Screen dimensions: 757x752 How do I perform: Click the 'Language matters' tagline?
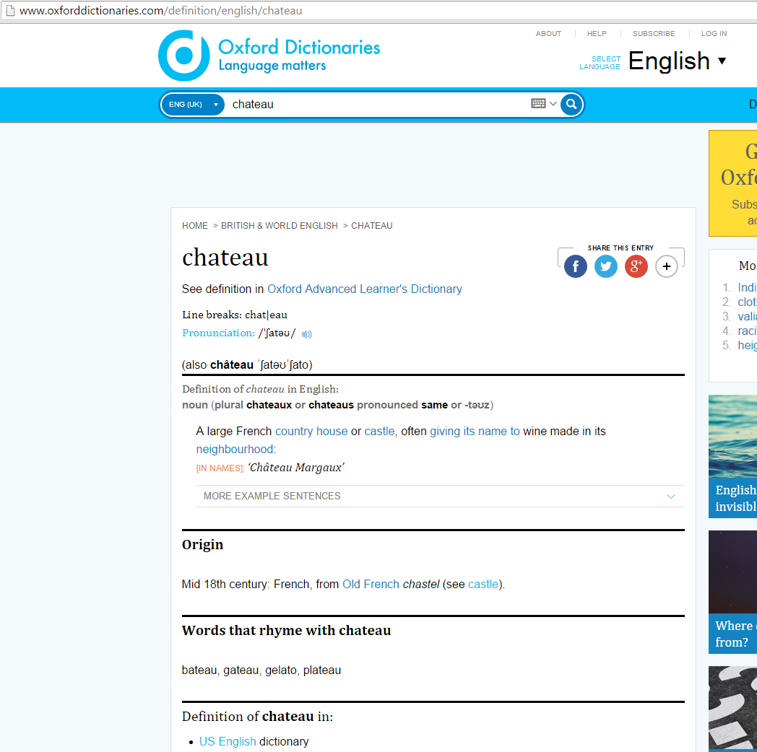(272, 66)
